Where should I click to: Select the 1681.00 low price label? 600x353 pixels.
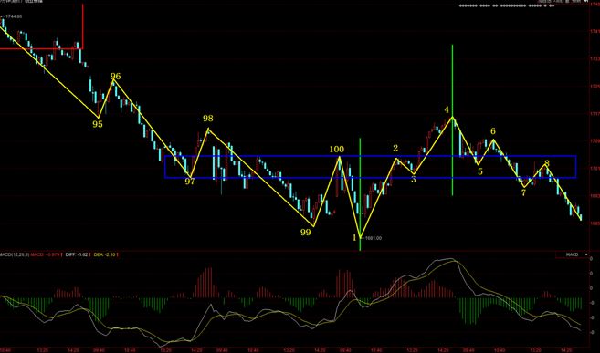(x=373, y=238)
